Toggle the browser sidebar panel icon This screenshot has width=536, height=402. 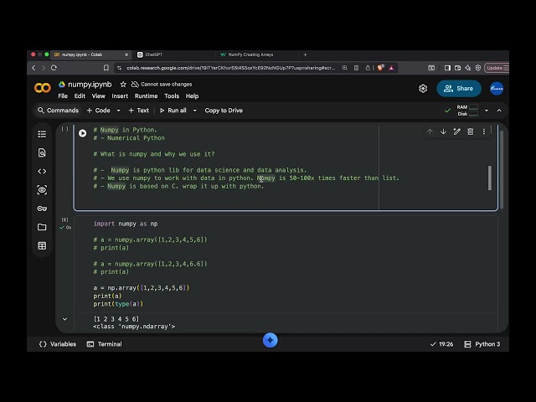447,68
